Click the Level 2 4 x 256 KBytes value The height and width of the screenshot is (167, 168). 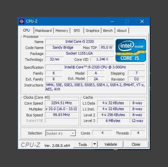pos(113,115)
